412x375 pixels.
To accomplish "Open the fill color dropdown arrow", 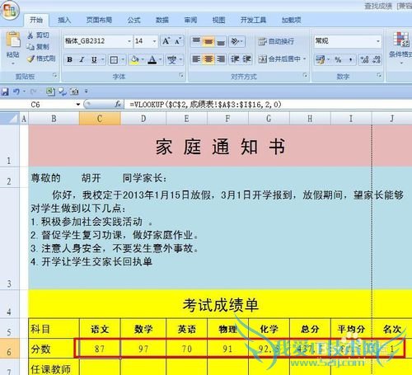I will click(143, 59).
